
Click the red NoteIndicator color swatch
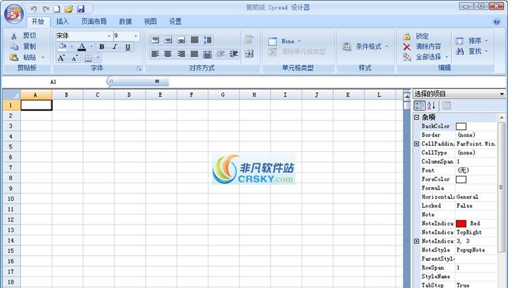coord(461,223)
